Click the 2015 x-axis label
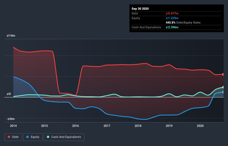Viewport: 228px width, 146px height. pos(44,126)
